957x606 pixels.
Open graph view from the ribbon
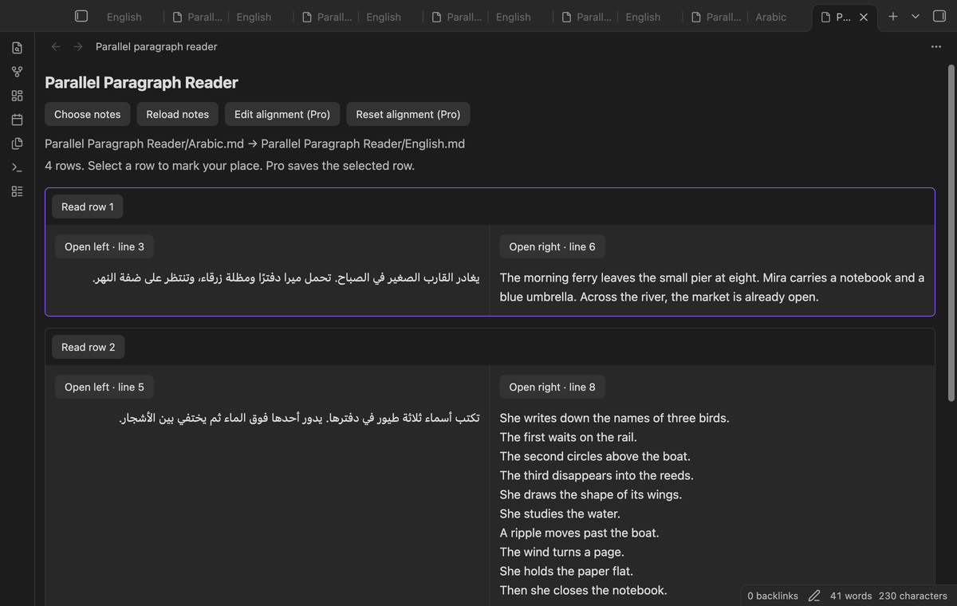pyautogui.click(x=17, y=72)
